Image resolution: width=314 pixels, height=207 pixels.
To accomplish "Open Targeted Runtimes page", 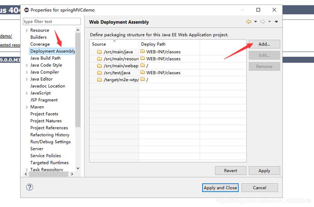I will point(49,163).
